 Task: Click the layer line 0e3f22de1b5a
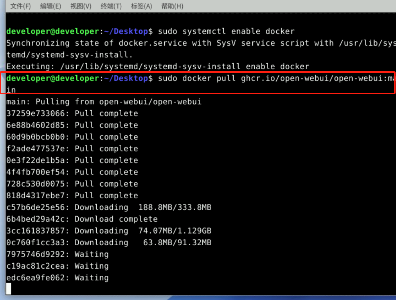click(x=72, y=161)
